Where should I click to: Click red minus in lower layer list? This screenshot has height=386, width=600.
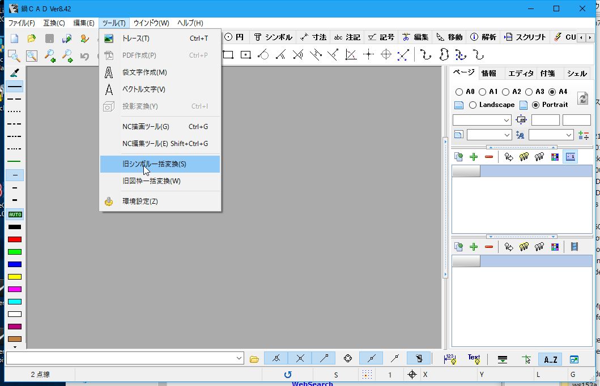[x=488, y=247]
